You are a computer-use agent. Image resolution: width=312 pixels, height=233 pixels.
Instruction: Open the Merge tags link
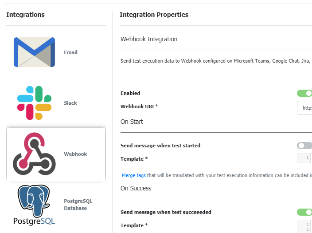pyautogui.click(x=134, y=175)
